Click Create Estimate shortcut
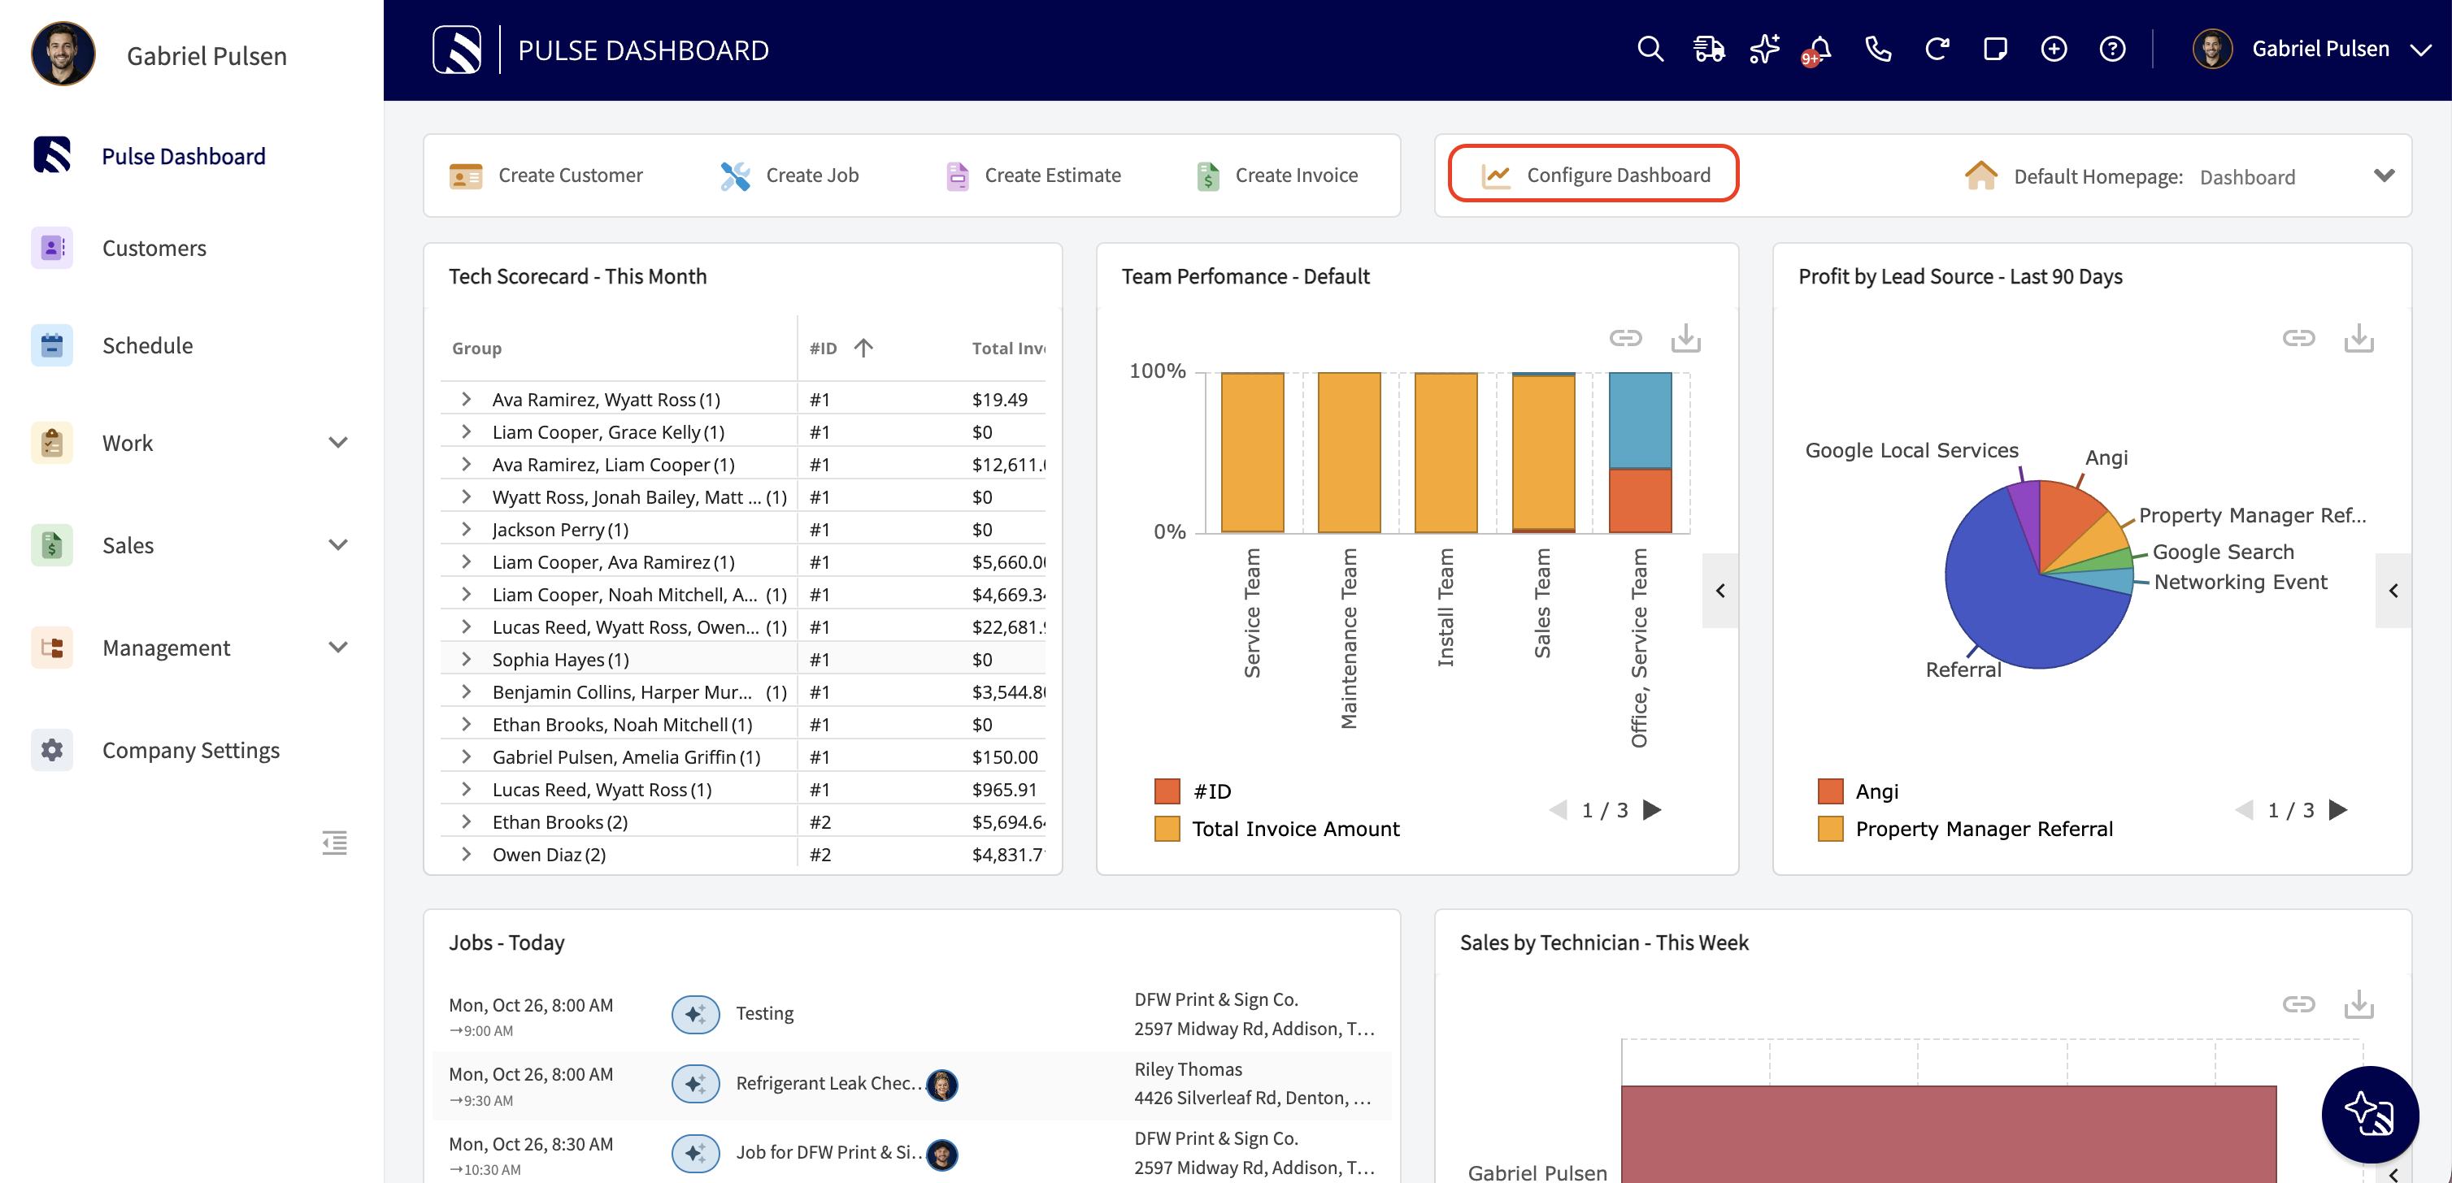The height and width of the screenshot is (1183, 2452). pyautogui.click(x=1033, y=176)
